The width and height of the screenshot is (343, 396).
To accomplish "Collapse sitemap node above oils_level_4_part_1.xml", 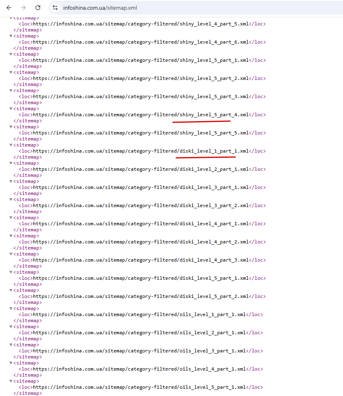I will click(x=11, y=363).
